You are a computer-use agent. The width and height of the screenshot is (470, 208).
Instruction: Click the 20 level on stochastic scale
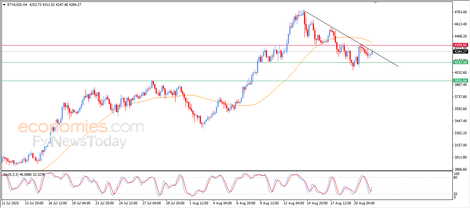click(x=455, y=194)
